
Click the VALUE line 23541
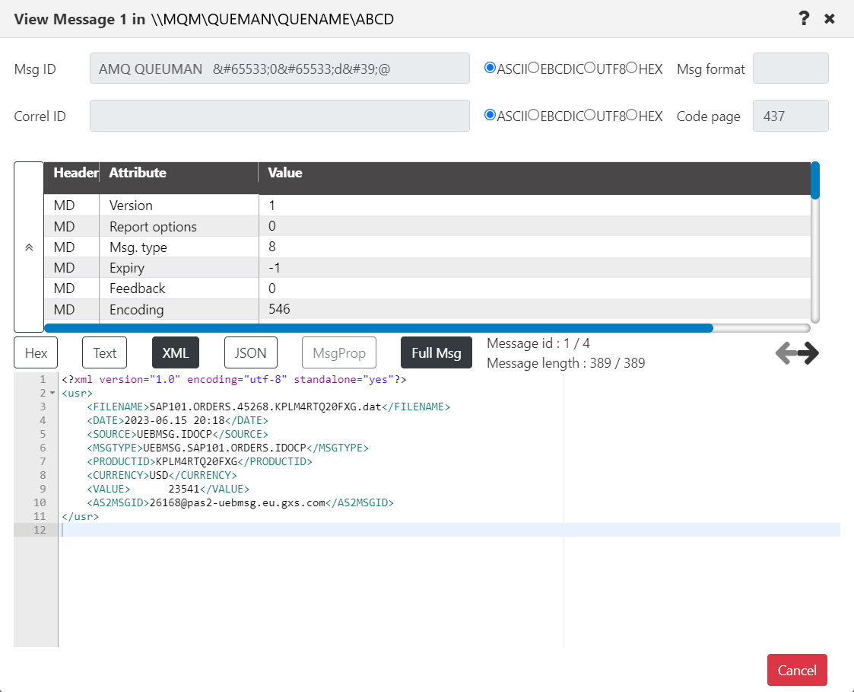(x=168, y=489)
